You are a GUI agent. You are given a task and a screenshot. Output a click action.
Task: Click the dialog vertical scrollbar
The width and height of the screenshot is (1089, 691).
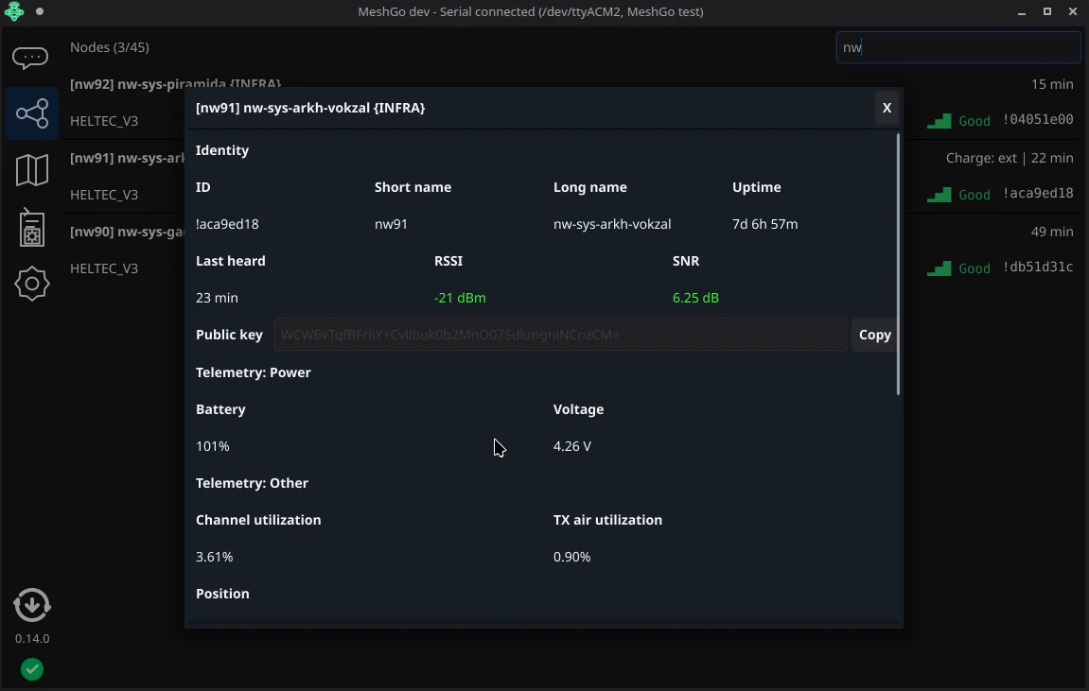coord(898,264)
